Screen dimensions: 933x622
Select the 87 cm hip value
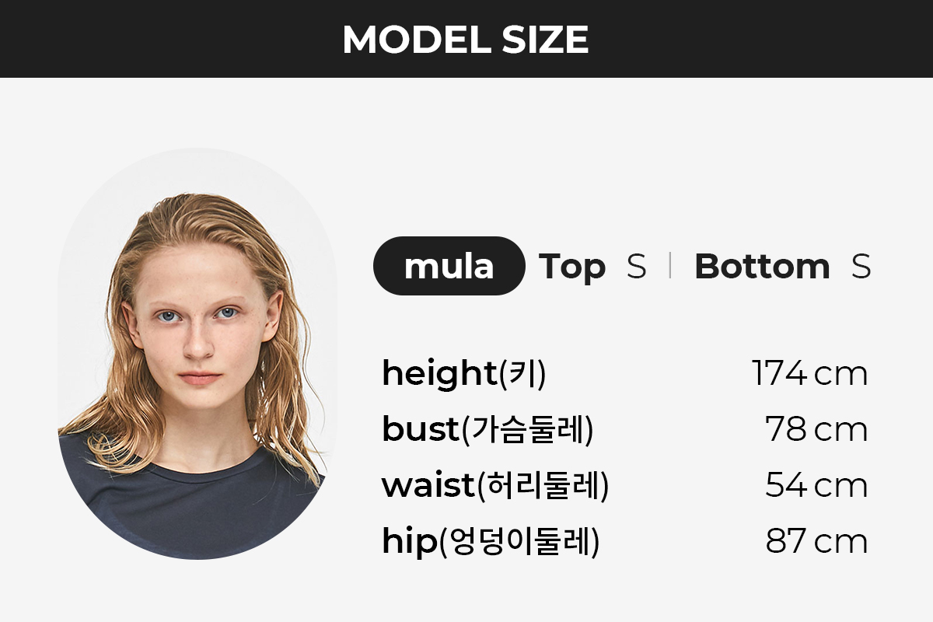coord(816,542)
